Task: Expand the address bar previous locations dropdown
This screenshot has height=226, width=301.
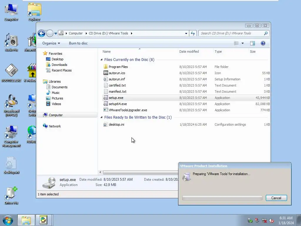Action: click(x=186, y=33)
